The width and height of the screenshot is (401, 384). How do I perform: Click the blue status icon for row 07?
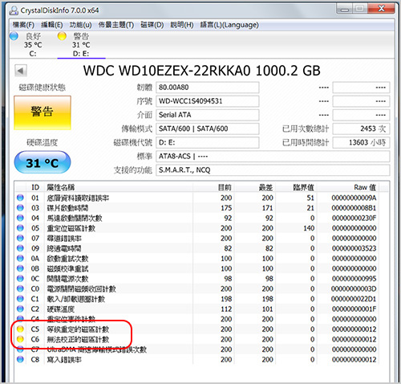pyautogui.click(x=20, y=238)
